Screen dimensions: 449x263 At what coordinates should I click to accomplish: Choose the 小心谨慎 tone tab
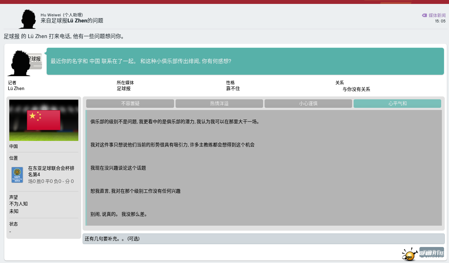pos(308,104)
